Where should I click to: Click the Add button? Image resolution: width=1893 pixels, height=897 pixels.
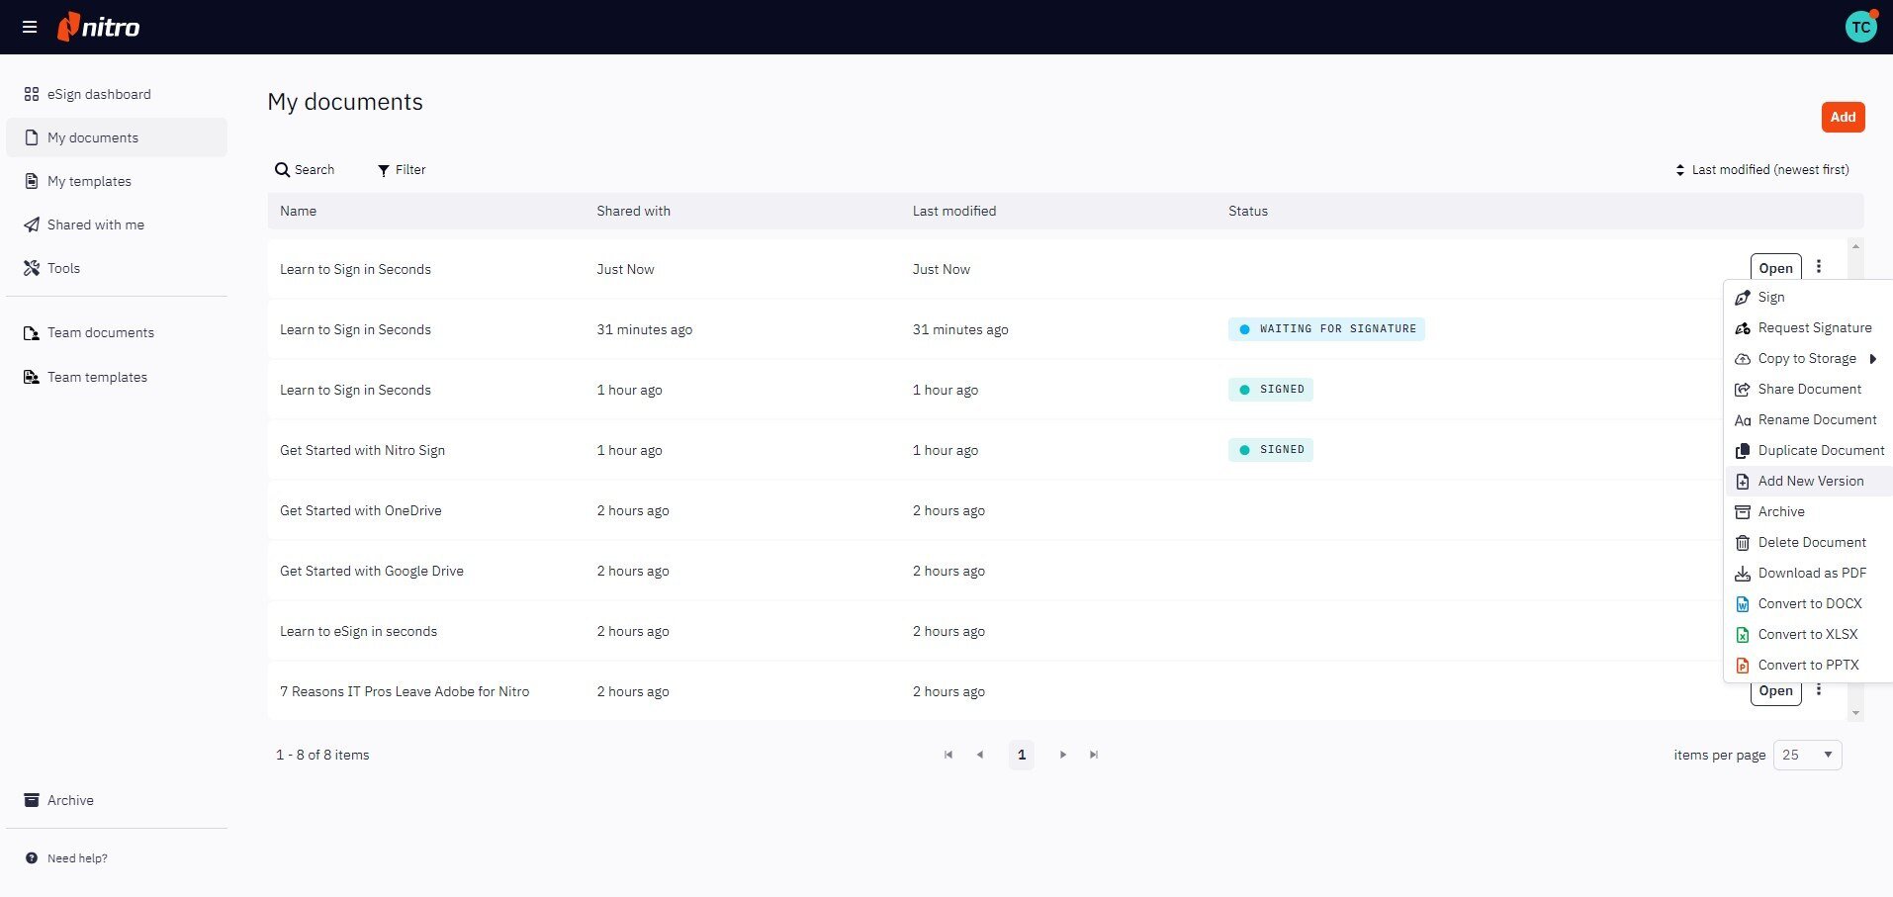click(1842, 117)
